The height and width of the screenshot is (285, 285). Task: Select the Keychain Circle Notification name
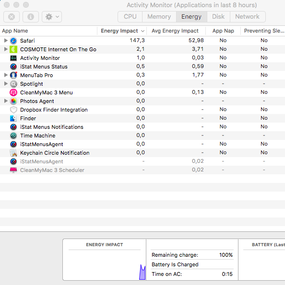click(55, 153)
